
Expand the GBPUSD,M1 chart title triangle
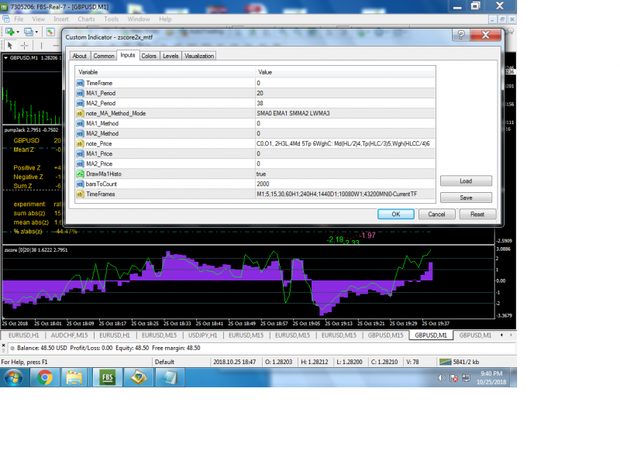tap(6, 57)
